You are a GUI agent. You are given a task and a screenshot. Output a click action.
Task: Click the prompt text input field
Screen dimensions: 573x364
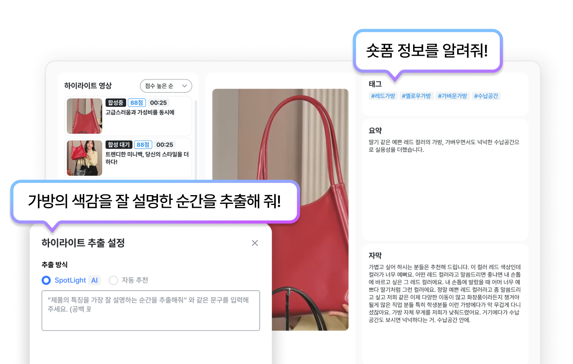(x=150, y=311)
